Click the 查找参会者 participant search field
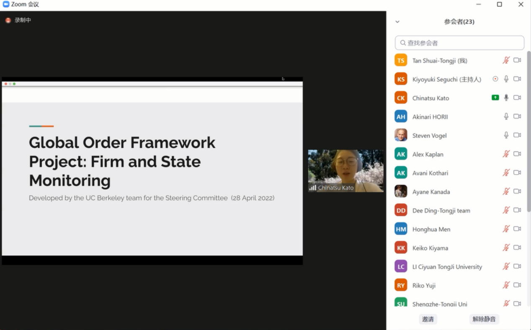The width and height of the screenshot is (531, 330). 459,43
